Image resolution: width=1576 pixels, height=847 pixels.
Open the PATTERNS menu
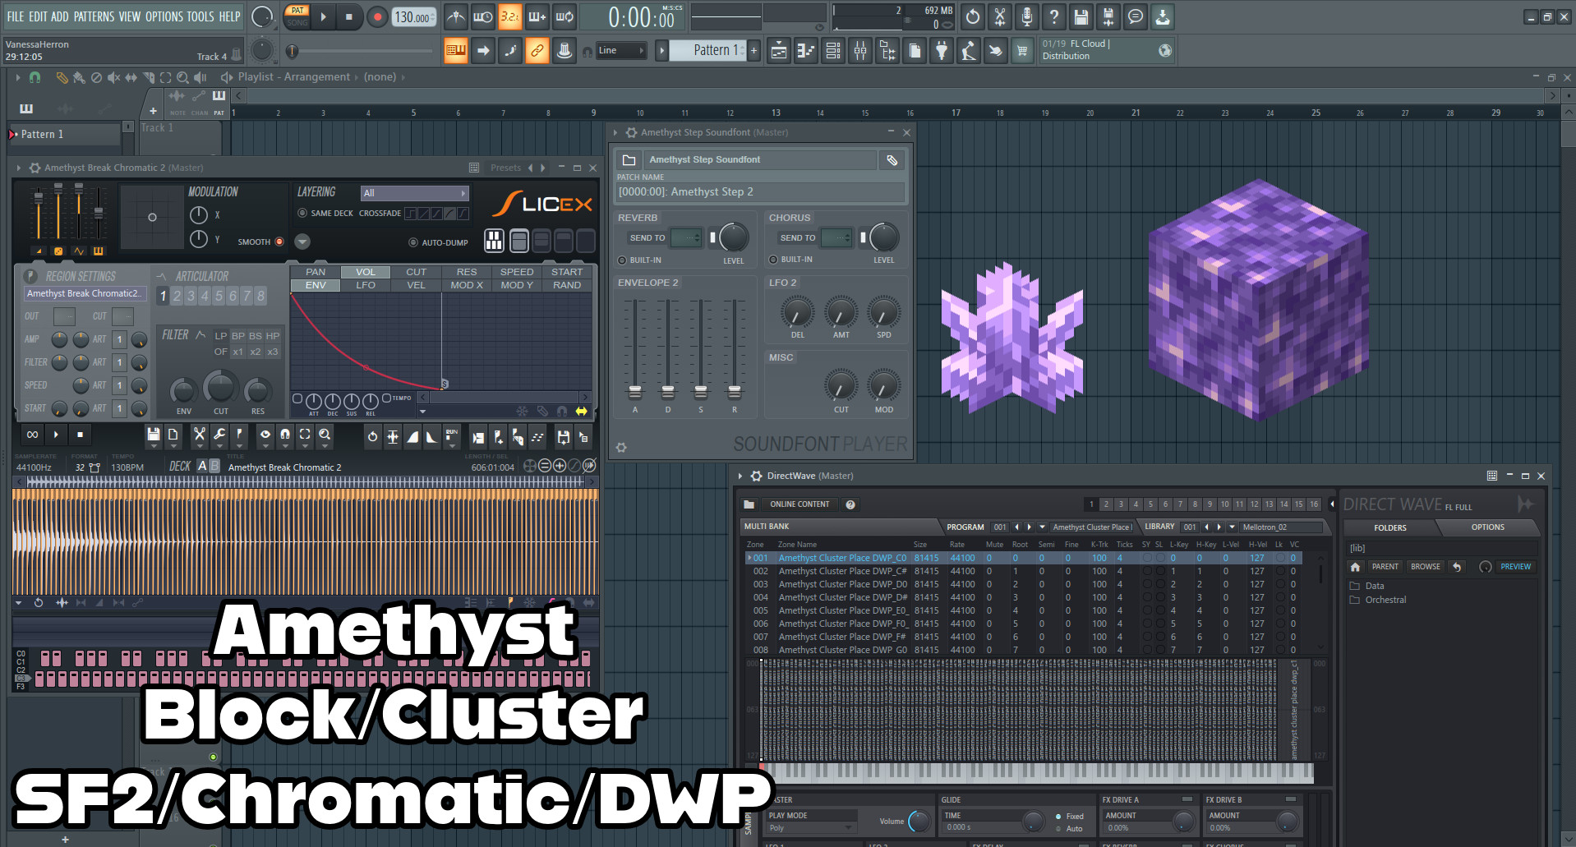point(94,16)
